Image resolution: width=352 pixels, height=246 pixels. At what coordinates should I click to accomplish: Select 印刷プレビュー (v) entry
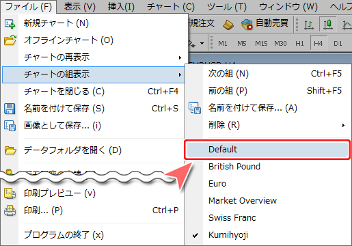93,193
